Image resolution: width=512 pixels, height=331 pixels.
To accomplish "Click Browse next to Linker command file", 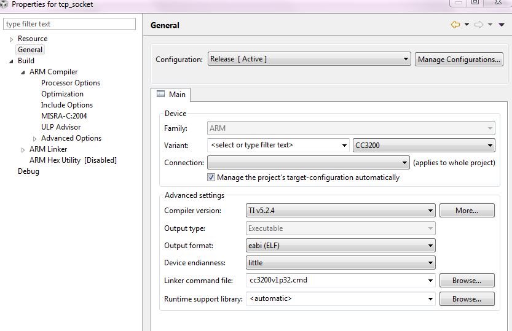I will (x=467, y=281).
